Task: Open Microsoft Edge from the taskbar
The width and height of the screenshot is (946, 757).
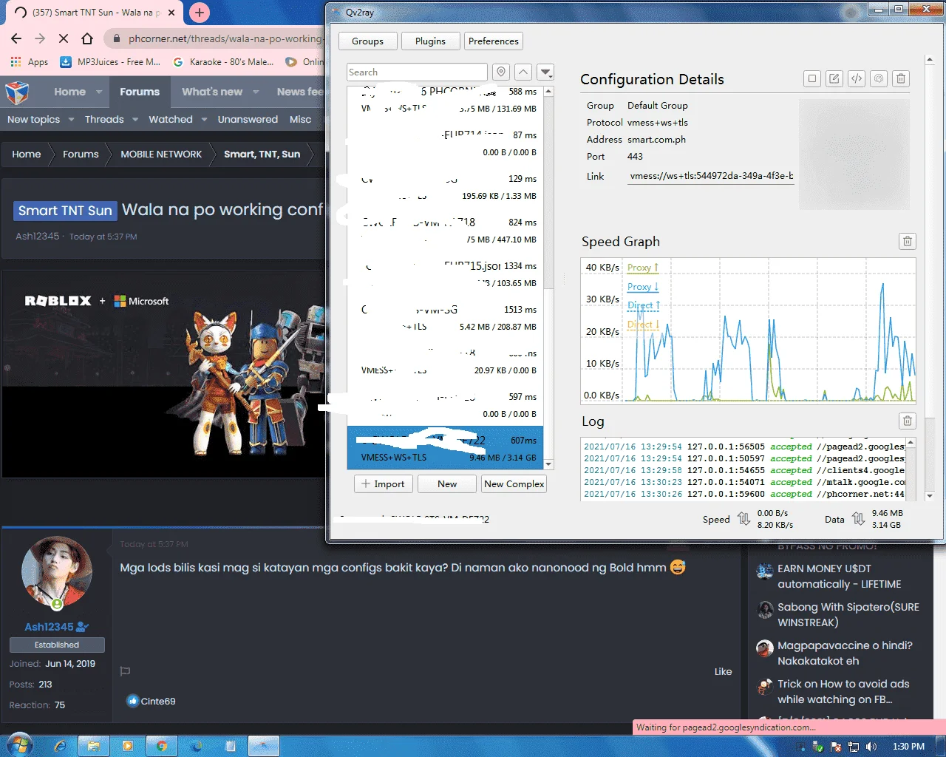Action: [x=197, y=746]
